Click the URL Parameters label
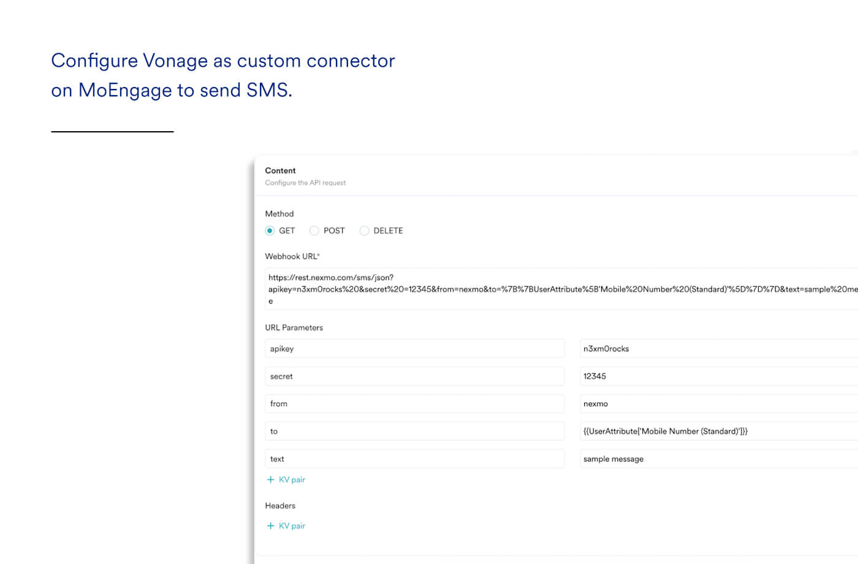 [x=294, y=328]
